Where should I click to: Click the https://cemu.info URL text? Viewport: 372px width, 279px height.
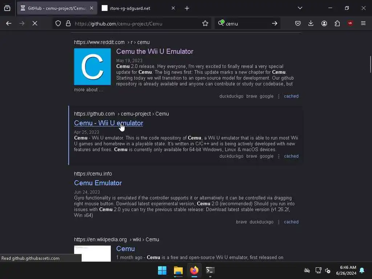[93, 174]
